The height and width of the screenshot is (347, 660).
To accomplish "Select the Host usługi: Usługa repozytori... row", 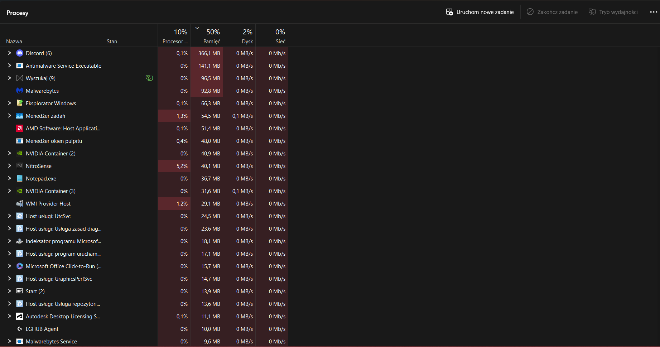I will tap(144, 304).
